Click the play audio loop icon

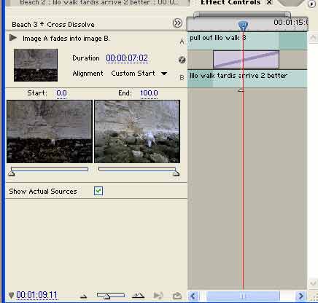[158, 296]
